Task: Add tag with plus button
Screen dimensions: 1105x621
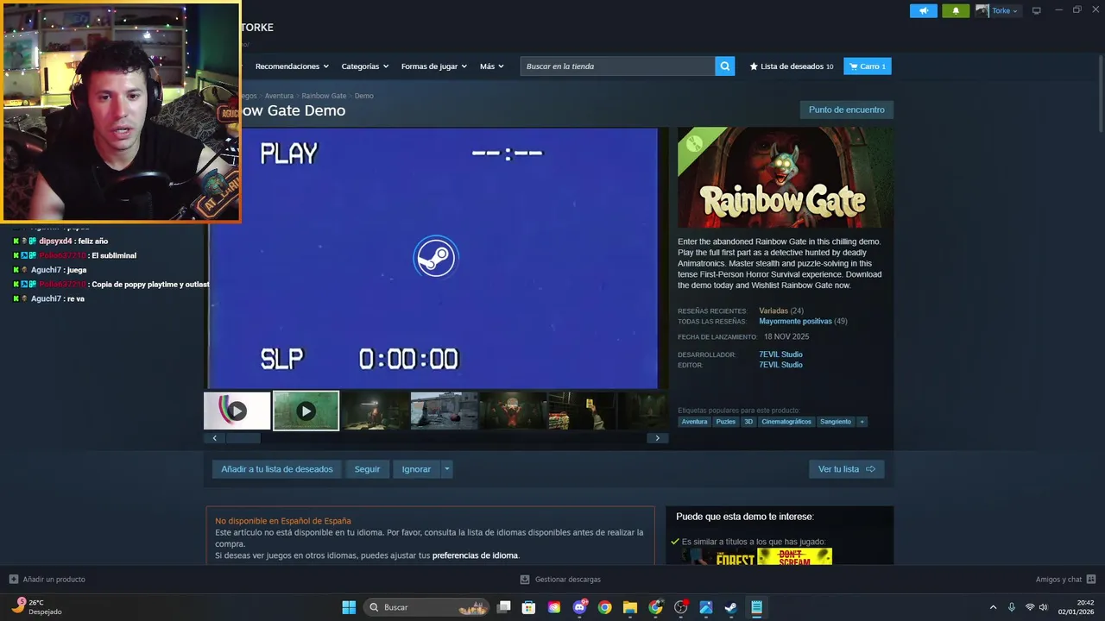Action: pos(862,422)
